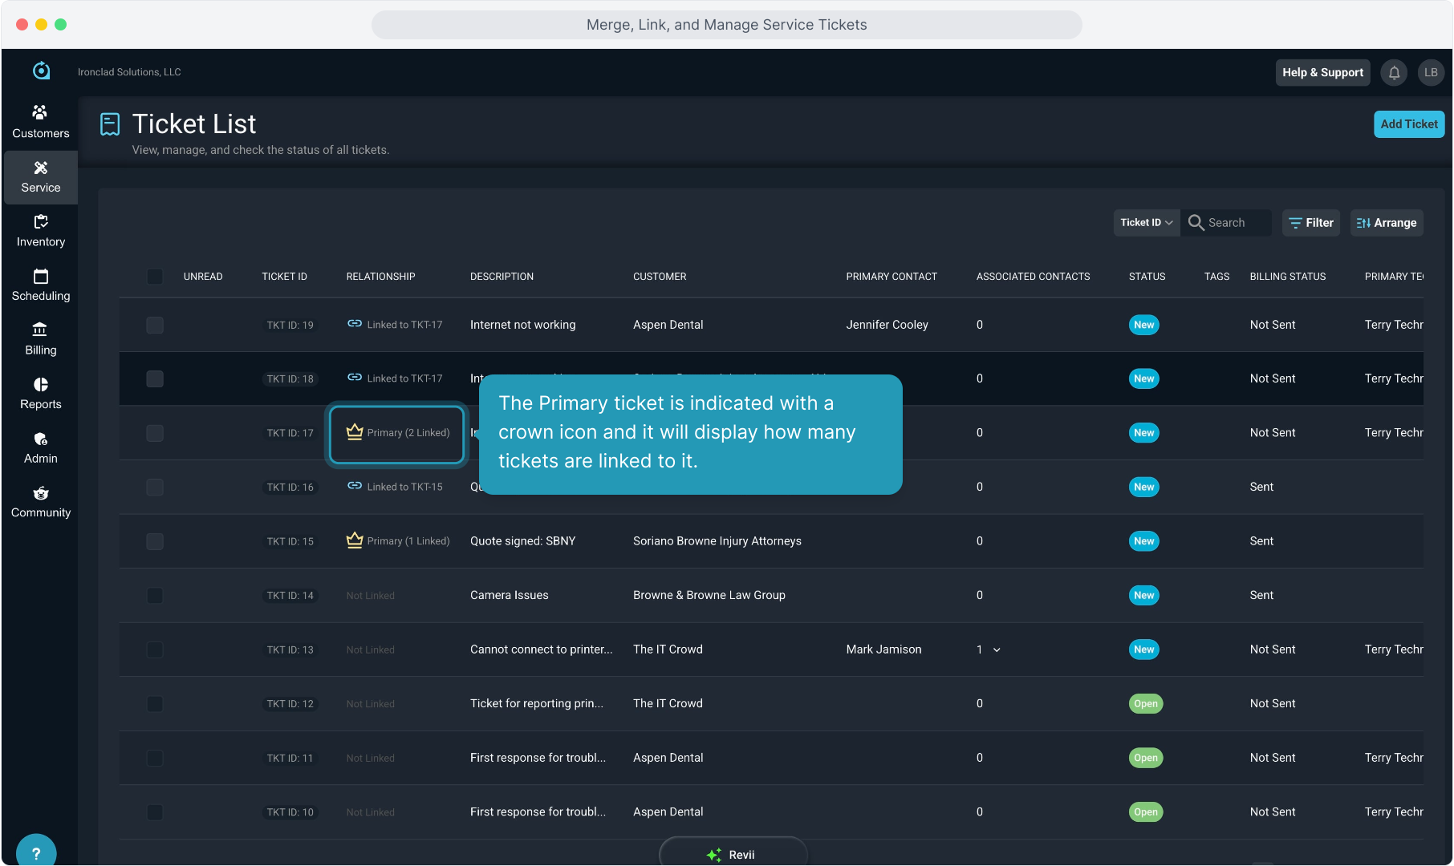Open the notifications bell icon
The height and width of the screenshot is (866, 1454).
1394,73
